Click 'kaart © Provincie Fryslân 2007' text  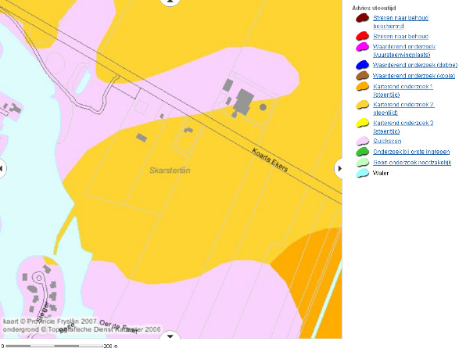tap(50, 321)
